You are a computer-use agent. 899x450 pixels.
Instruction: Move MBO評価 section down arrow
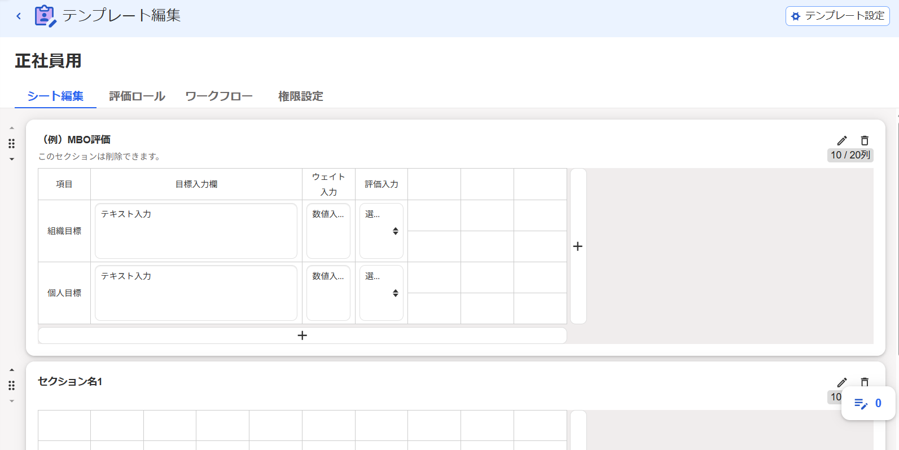tap(12, 159)
